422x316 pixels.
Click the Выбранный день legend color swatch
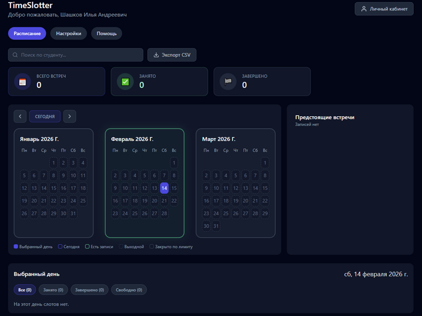pos(16,247)
